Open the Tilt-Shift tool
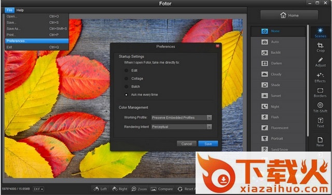Screen dimensions: 332x195 pyautogui.click(x=320, y=108)
